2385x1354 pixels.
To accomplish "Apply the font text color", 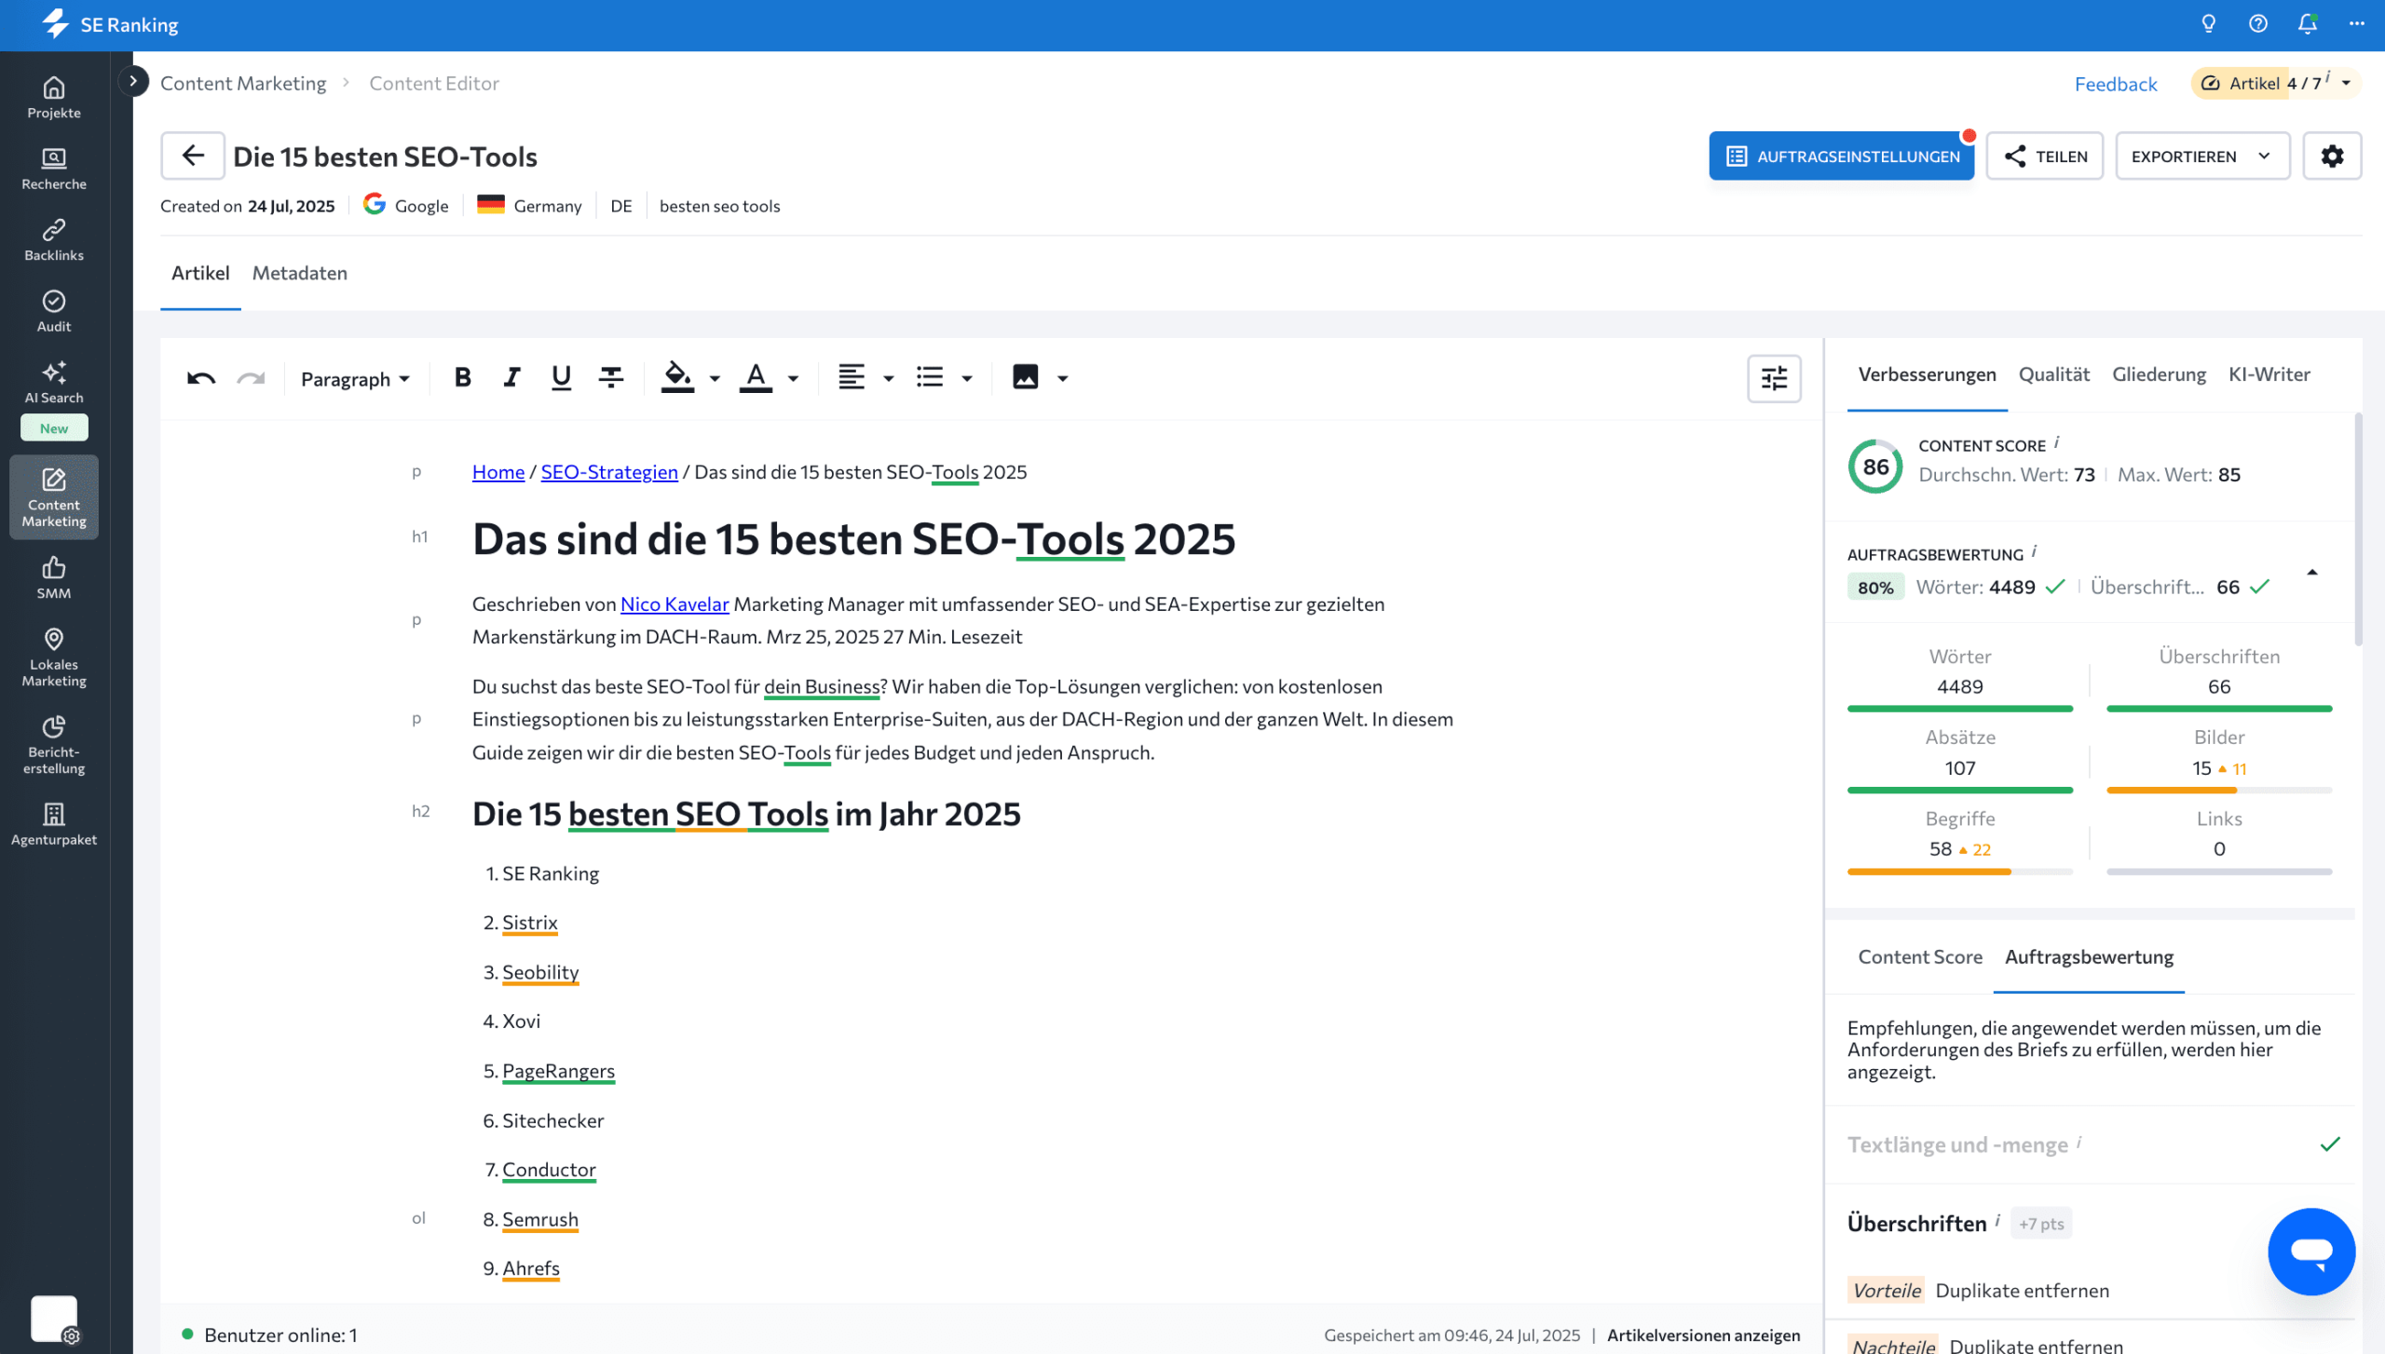I will coord(756,377).
